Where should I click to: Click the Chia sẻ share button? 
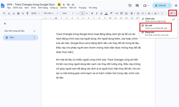pos(160,5)
